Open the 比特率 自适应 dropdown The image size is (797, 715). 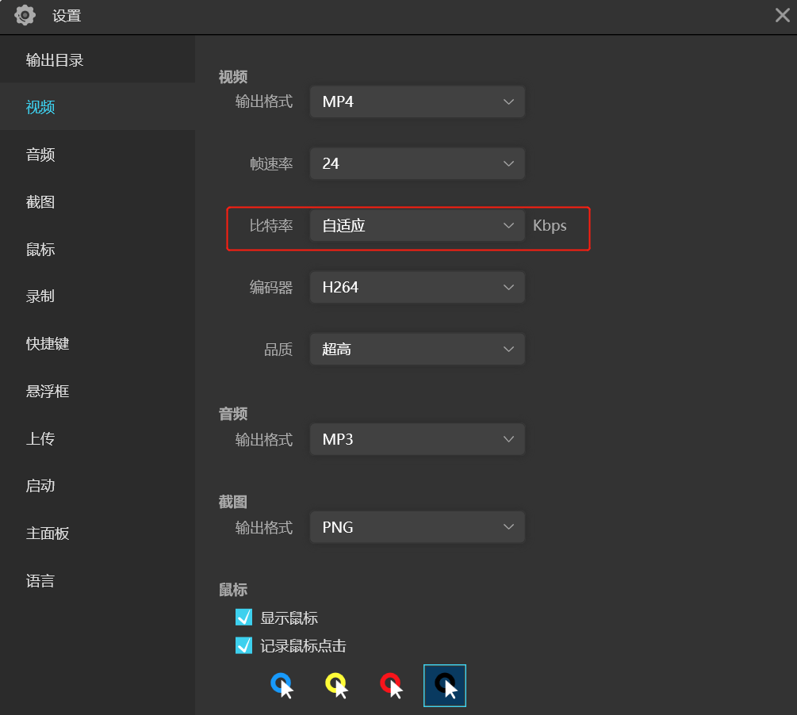pos(417,226)
